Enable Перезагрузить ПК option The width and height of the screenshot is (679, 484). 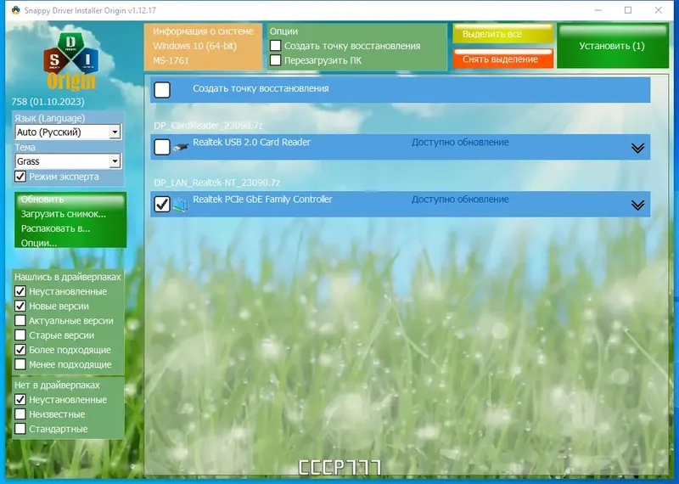point(275,60)
